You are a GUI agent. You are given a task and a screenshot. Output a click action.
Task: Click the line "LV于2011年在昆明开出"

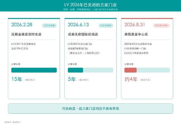point(23,44)
